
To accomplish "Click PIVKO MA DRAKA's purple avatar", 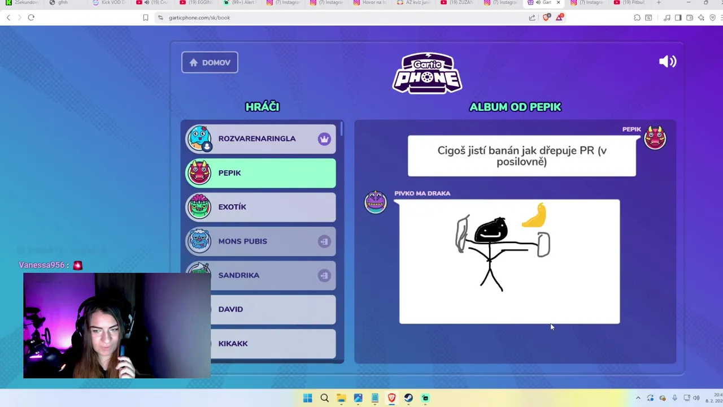I will coord(375,202).
